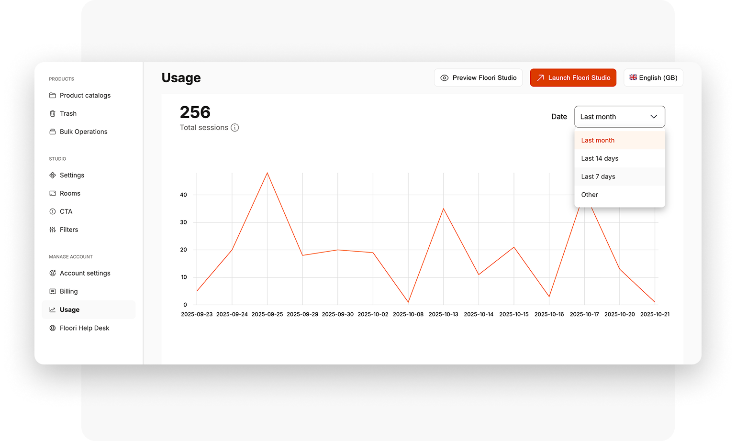The height and width of the screenshot is (441, 736).
Task: Click the Trash bin icon
Action: (x=53, y=113)
